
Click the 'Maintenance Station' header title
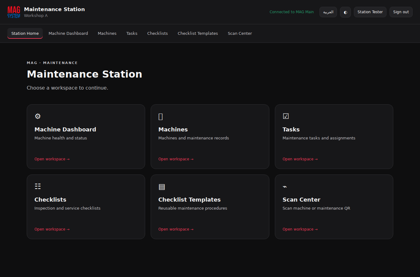click(x=54, y=9)
